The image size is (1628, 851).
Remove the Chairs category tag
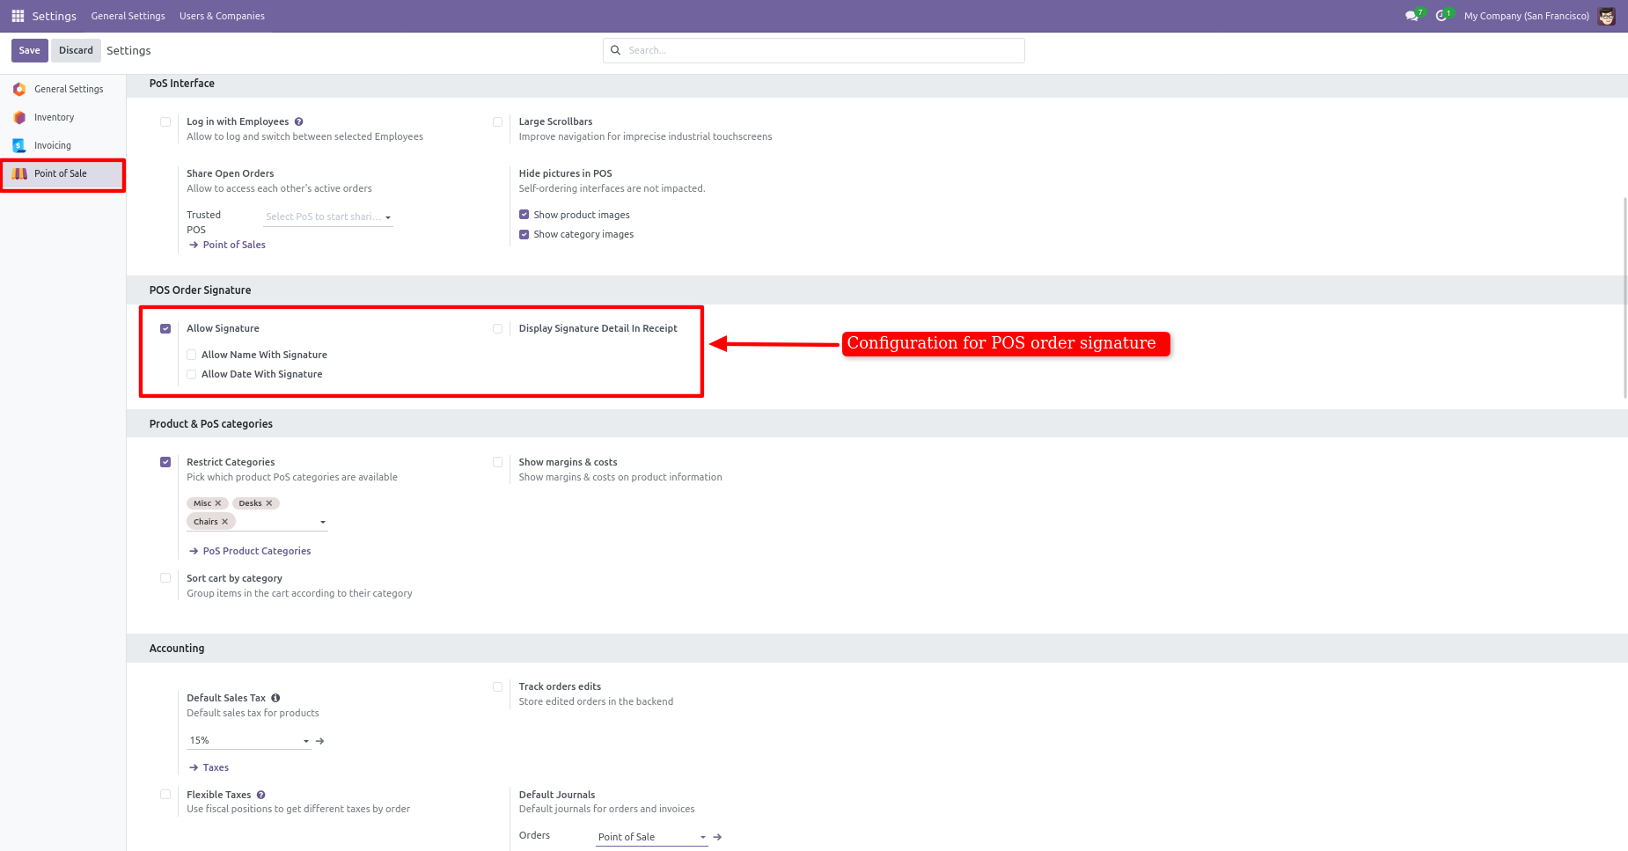click(x=225, y=522)
